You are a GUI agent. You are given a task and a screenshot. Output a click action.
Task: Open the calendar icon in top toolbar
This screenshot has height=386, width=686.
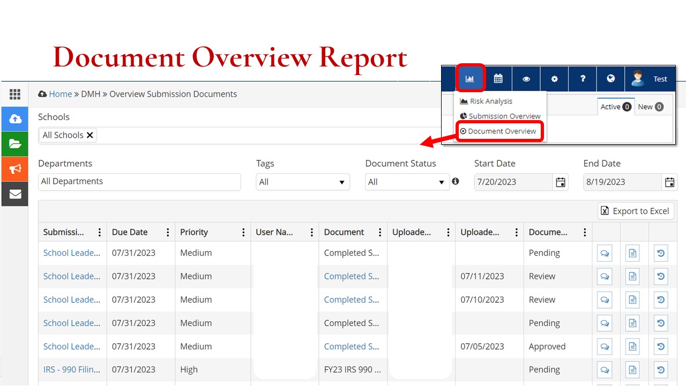(x=498, y=78)
